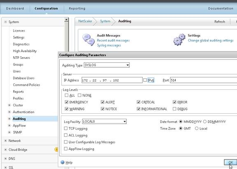Open the Log Facility LOCAL0 dropdown
The height and width of the screenshot is (169, 237).
[105, 122]
